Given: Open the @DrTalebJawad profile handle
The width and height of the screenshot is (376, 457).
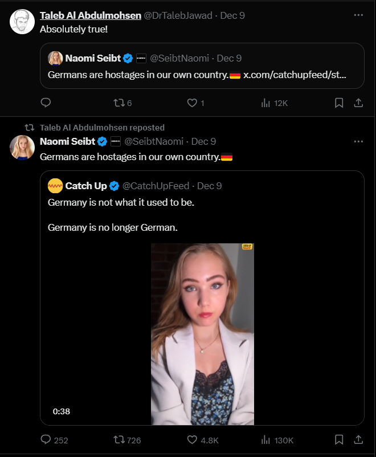Looking at the screenshot, I should pos(179,16).
